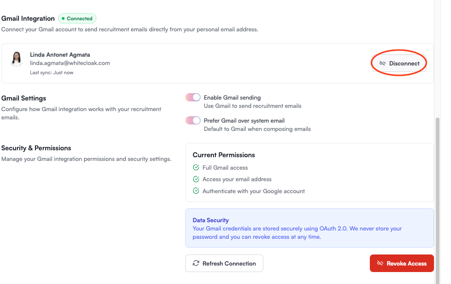
Task: Turn off Prefer Gmail over system email
Action: coord(193,121)
